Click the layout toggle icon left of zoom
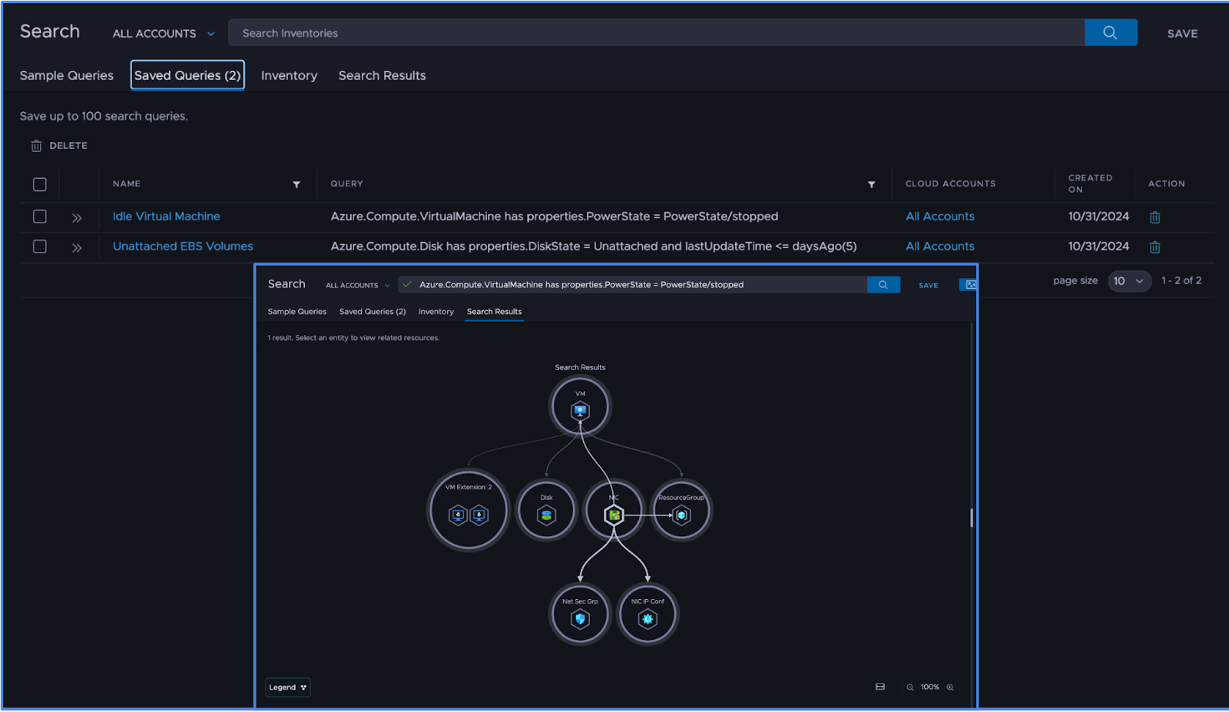The image size is (1229, 712). (880, 687)
